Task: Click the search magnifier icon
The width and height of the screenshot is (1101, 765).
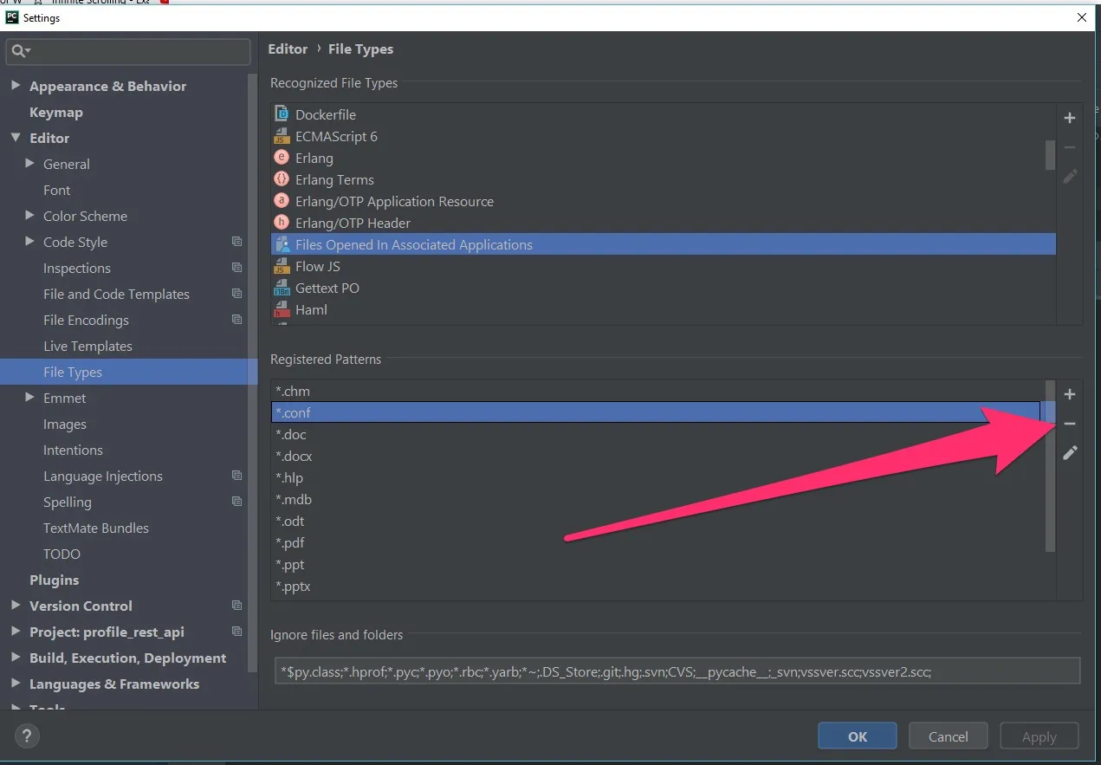Action: pos(17,51)
